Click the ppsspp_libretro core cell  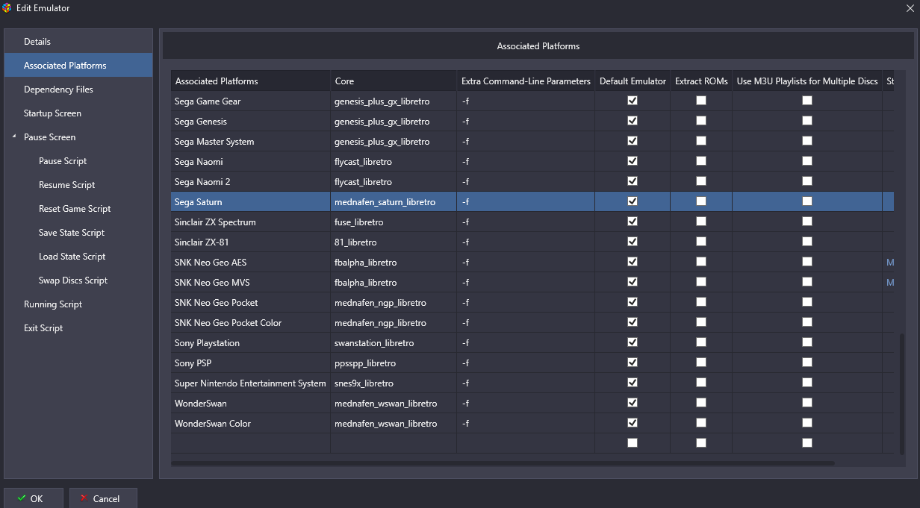pyautogui.click(x=393, y=363)
